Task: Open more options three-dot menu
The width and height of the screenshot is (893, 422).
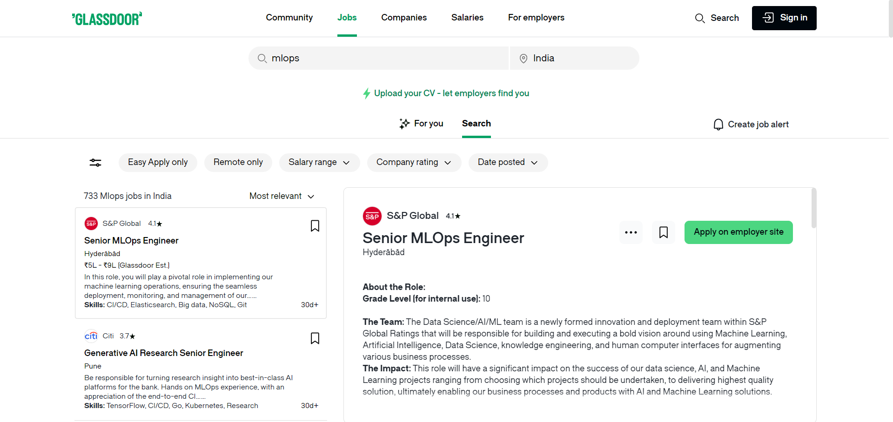Action: pos(631,232)
